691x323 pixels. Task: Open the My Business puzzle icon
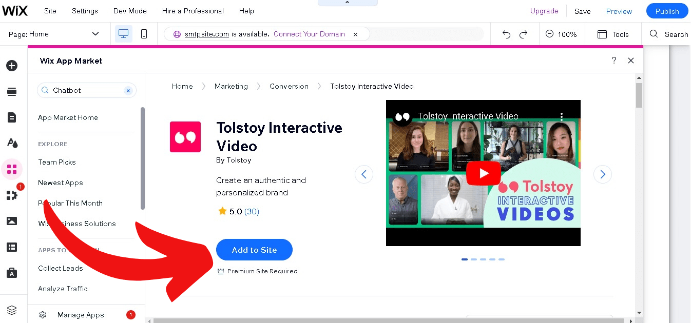[12, 195]
